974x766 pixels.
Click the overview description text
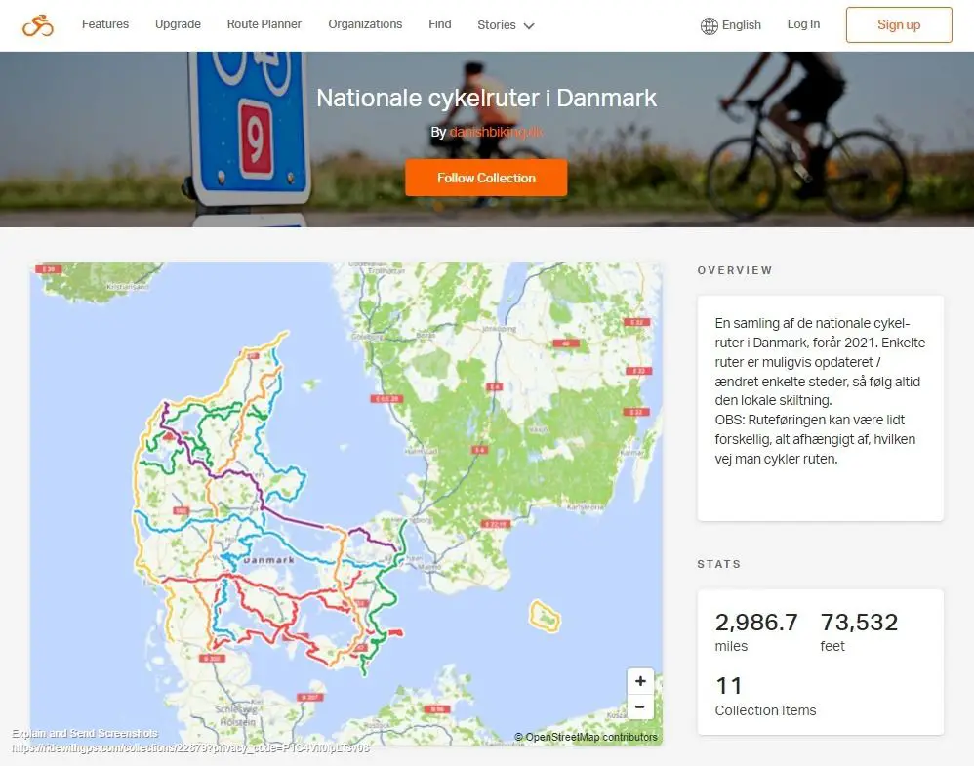pyautogui.click(x=820, y=390)
